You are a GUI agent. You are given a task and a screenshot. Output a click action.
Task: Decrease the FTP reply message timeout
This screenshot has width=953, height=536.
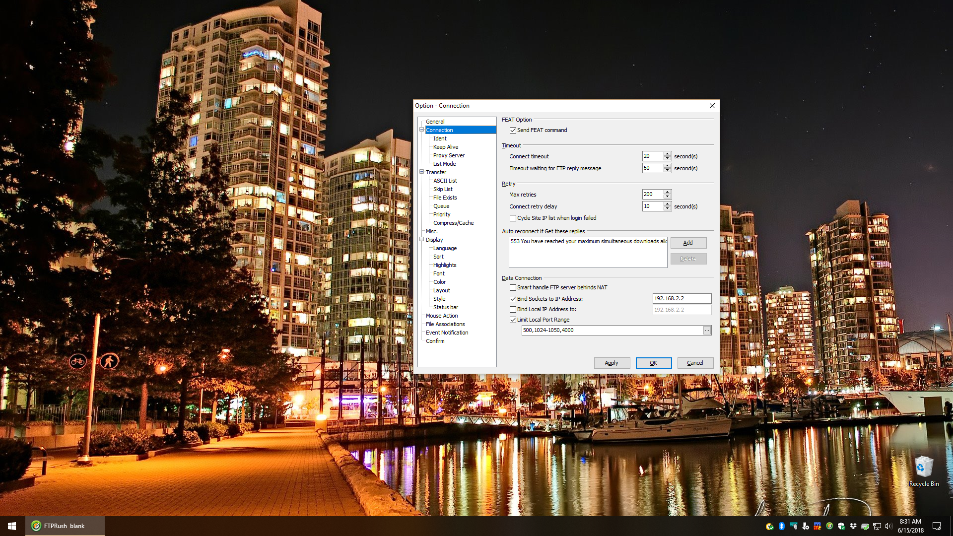(668, 170)
